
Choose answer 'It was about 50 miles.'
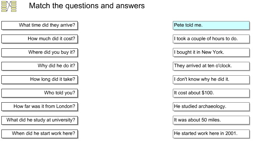coord(211,120)
